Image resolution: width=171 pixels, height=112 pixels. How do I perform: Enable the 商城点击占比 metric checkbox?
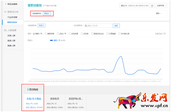(92, 34)
